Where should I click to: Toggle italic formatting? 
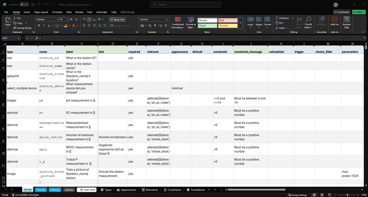tap(43, 26)
